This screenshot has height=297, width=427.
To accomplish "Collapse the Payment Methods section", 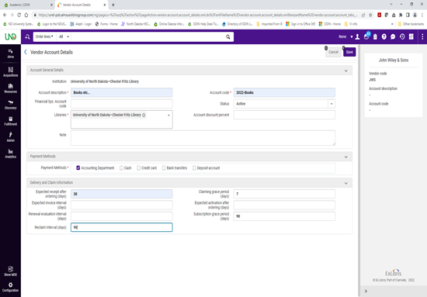I will [x=346, y=157].
